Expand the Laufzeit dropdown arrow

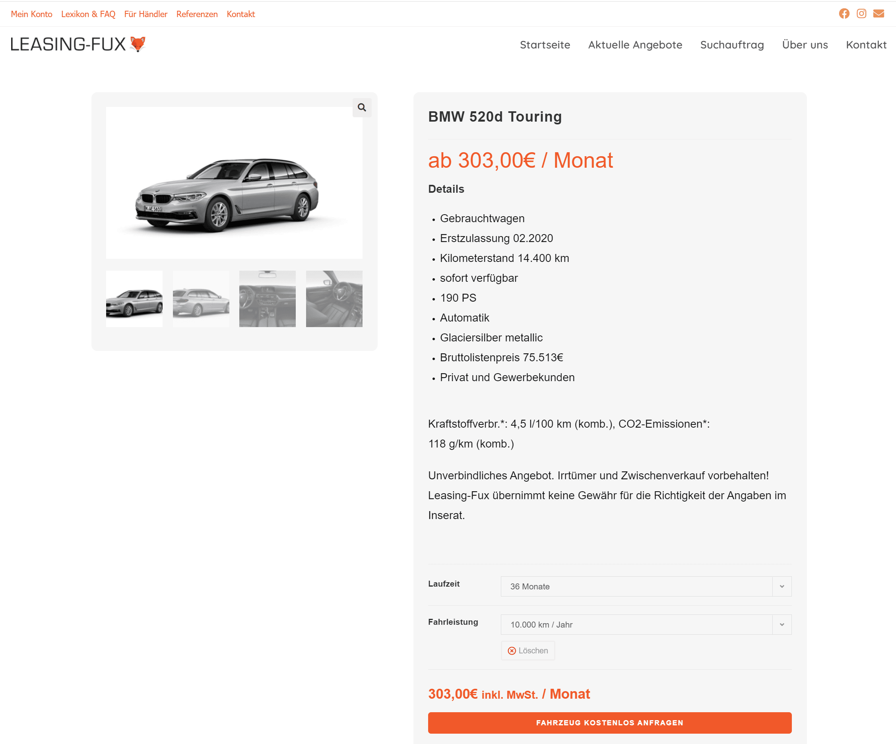(x=782, y=587)
